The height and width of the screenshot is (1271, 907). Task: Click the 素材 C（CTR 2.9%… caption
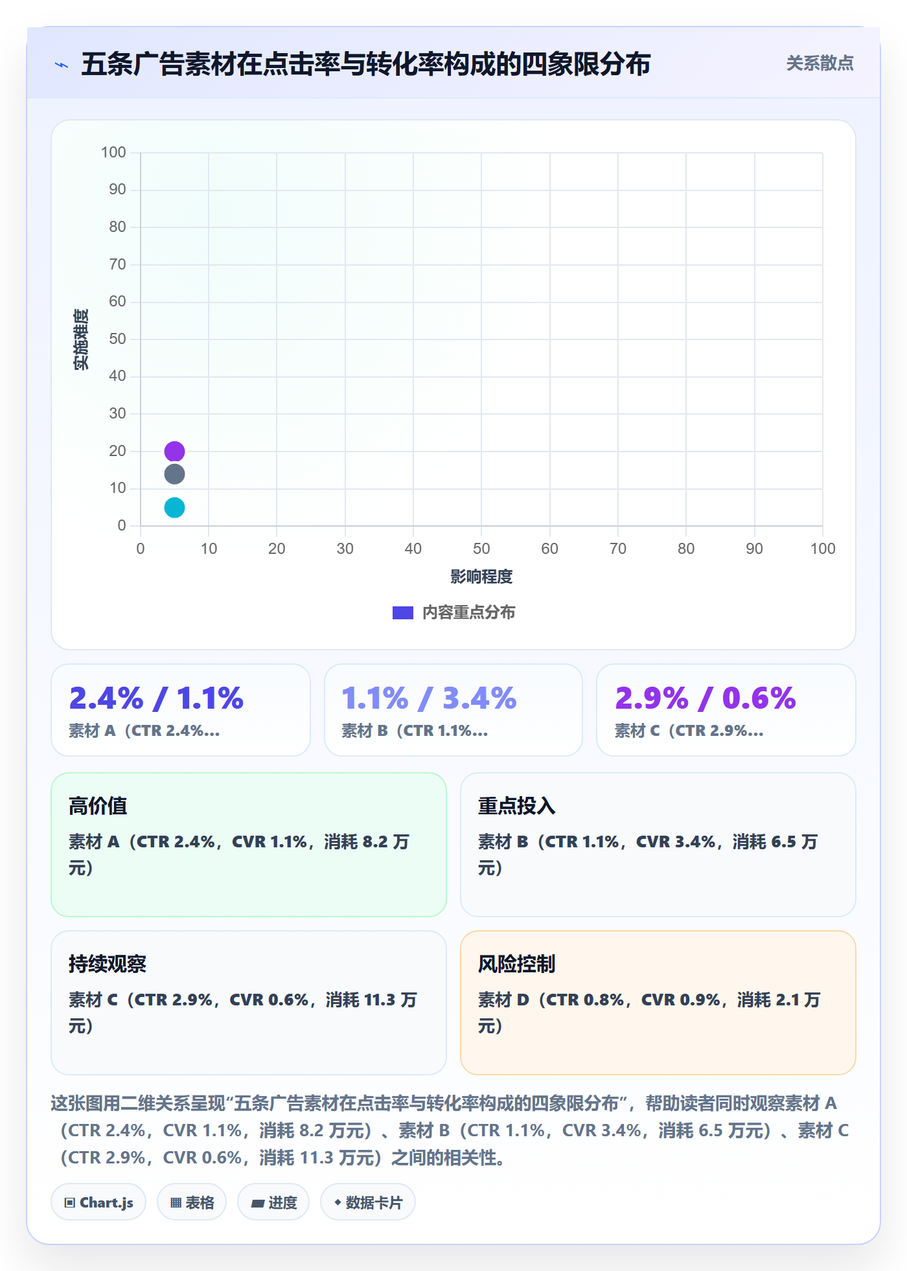point(689,731)
